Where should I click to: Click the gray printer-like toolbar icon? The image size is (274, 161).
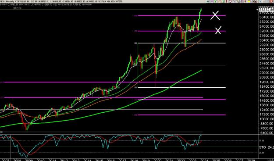coord(234,1)
